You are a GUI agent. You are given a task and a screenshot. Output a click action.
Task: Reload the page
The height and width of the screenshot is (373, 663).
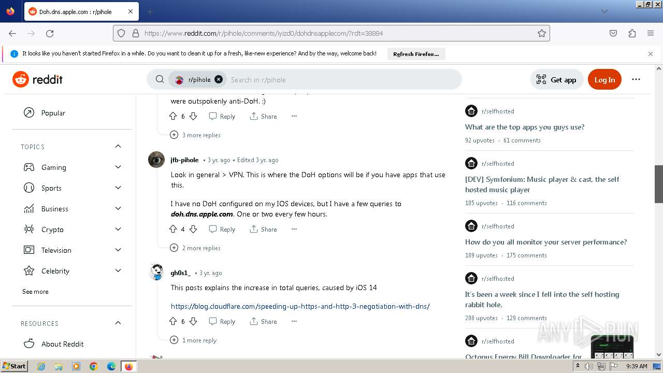[x=50, y=33]
